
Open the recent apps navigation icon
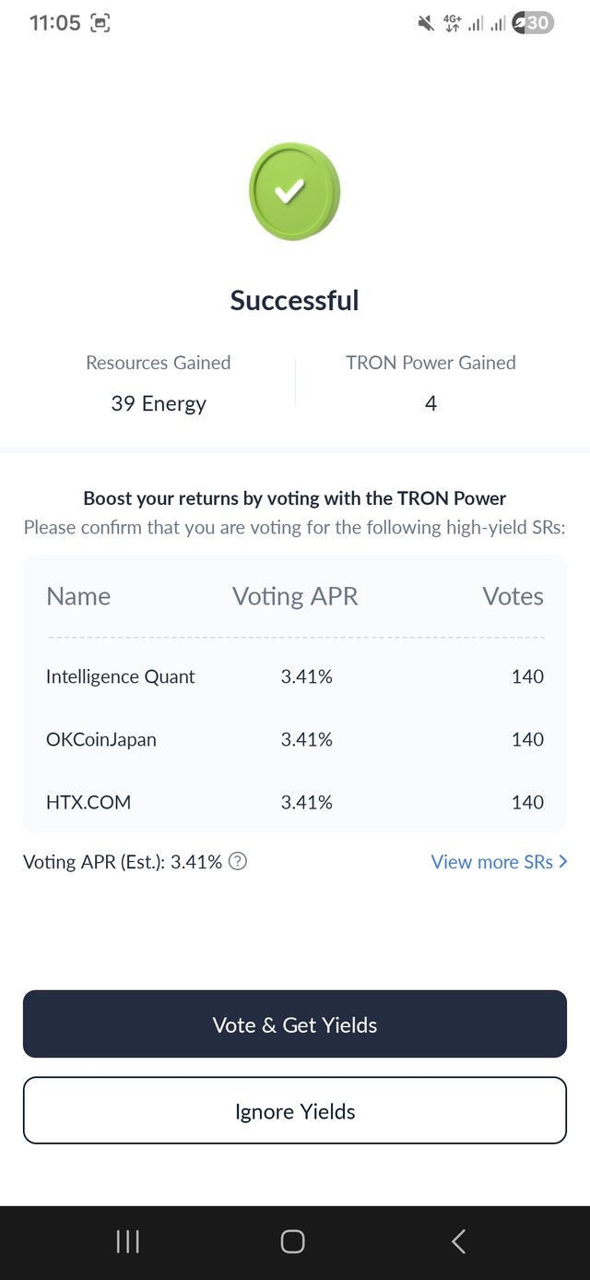127,1241
